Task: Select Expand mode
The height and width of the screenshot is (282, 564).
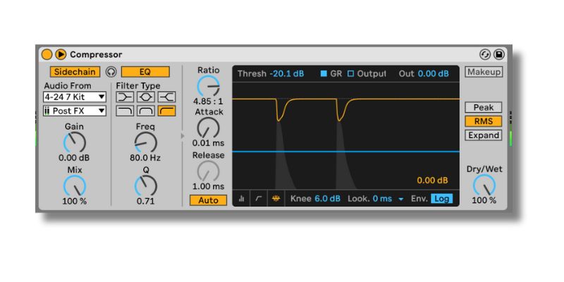Action: pos(484,135)
